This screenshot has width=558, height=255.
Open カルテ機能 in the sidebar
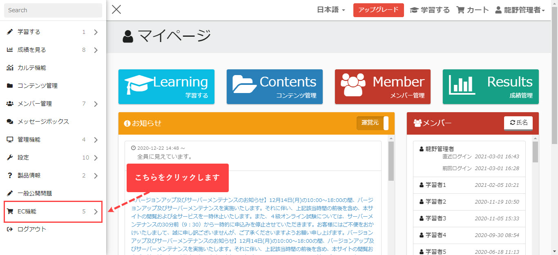32,68
